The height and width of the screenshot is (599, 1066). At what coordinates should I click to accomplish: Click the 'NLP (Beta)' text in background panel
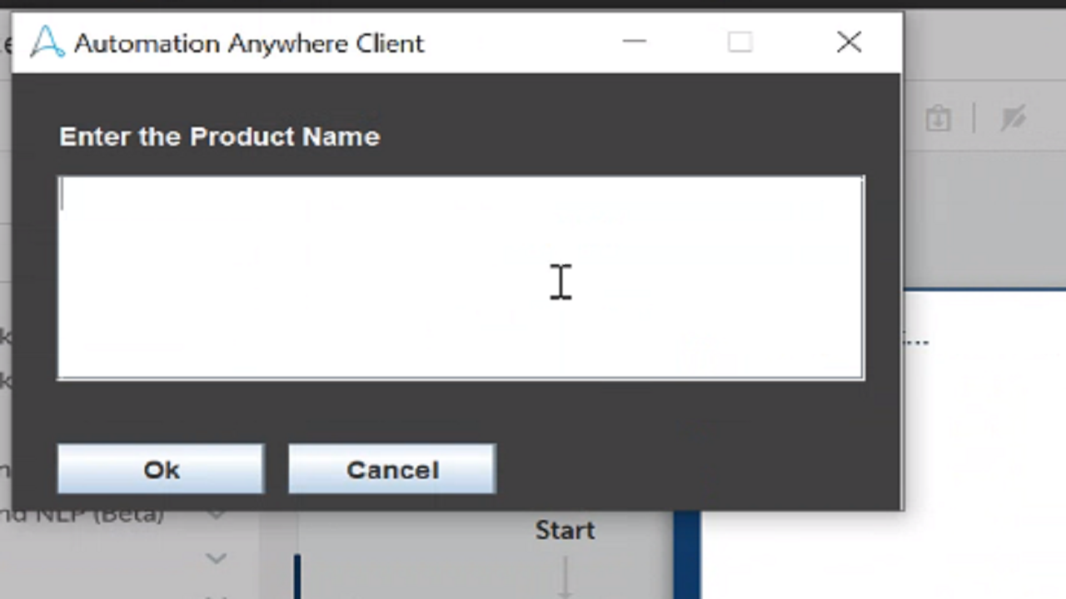point(98,514)
